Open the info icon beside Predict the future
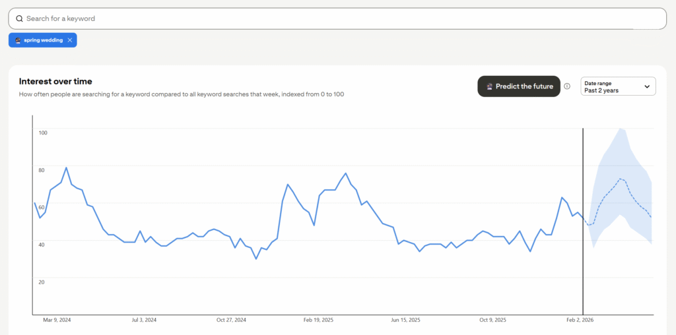676x335 pixels. 567,86
